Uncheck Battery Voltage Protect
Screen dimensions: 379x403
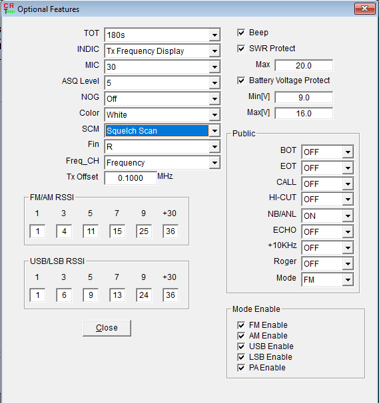pyautogui.click(x=241, y=80)
